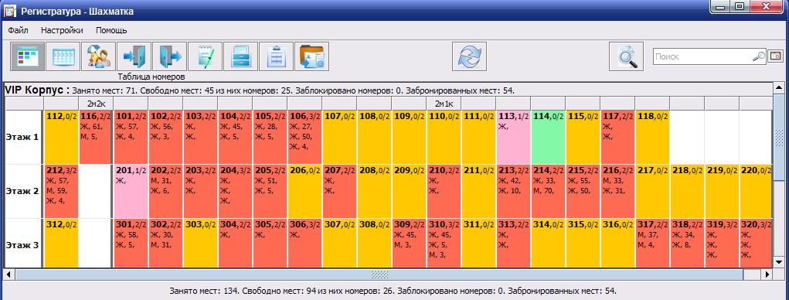This screenshot has width=789, height=300.
Task: Select pink room cell 201
Action: click(x=131, y=191)
